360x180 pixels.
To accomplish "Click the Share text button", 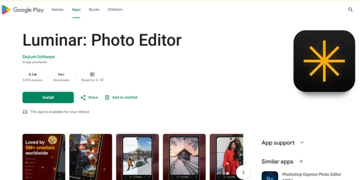I will 93,98.
